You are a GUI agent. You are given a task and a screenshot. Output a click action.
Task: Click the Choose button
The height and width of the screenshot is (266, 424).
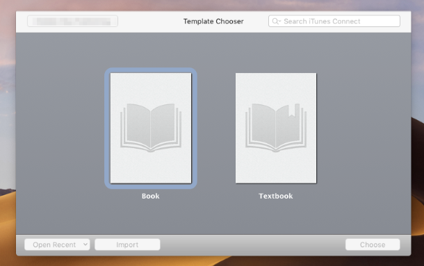pyautogui.click(x=373, y=244)
